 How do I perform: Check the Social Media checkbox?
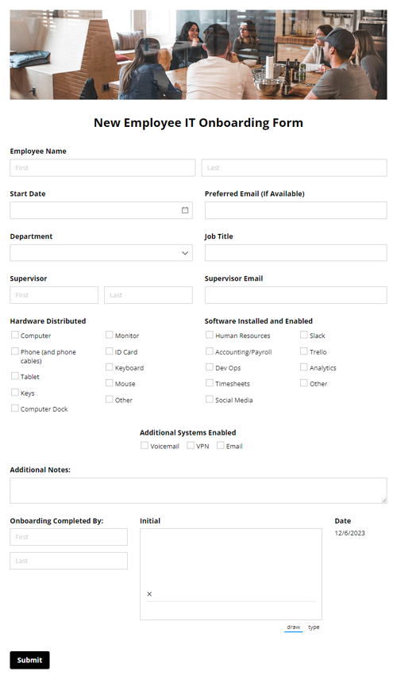[x=210, y=399]
